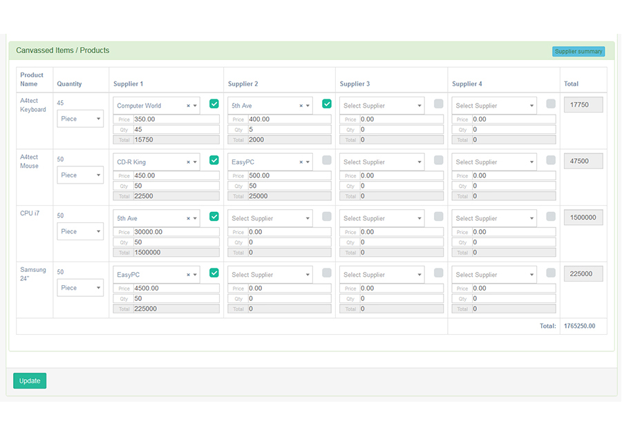
Task: Check Supplier 3 box for A4tect Keyboard
Action: pos(439,104)
